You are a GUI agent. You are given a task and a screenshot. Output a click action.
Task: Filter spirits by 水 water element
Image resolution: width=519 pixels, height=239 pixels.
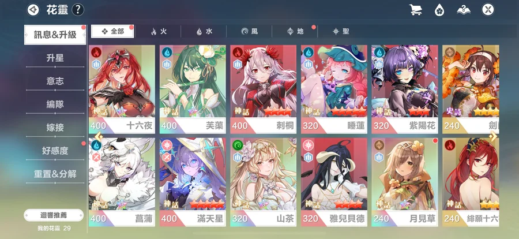(204, 32)
